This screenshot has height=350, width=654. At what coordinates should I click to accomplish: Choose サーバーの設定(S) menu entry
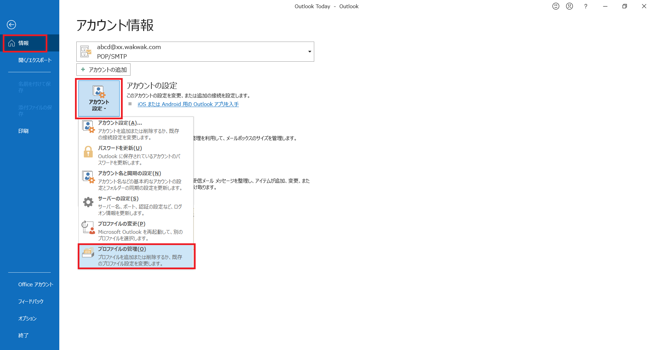[x=136, y=206]
